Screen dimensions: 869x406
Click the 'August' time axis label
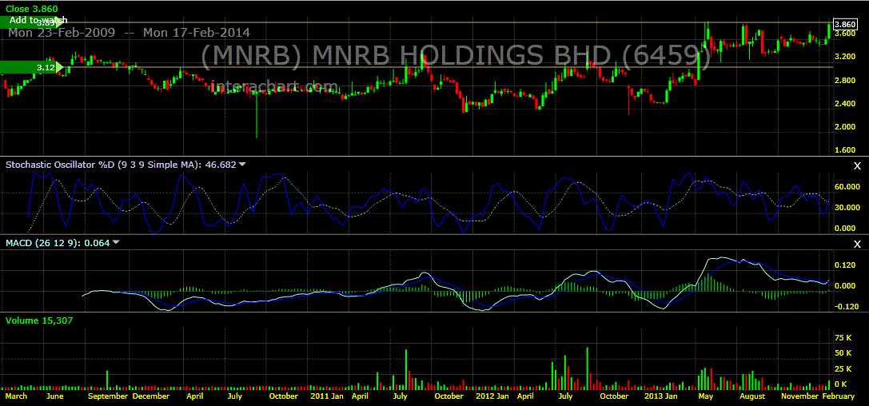pyautogui.click(x=752, y=396)
